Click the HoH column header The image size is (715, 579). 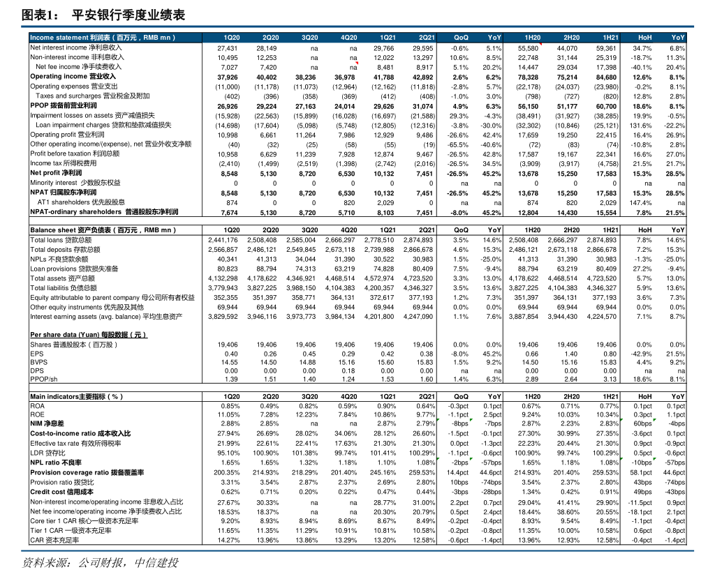644,38
